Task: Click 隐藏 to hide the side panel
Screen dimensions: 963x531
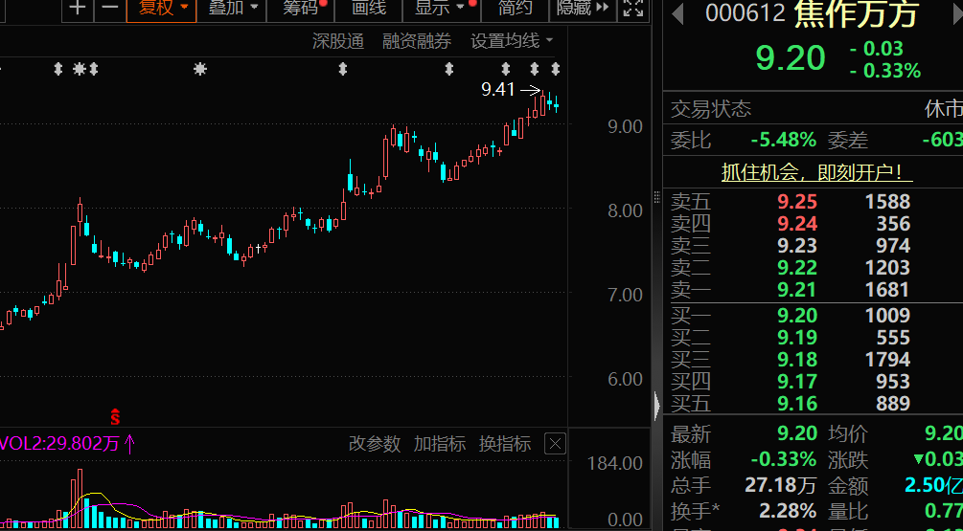Action: tap(583, 9)
